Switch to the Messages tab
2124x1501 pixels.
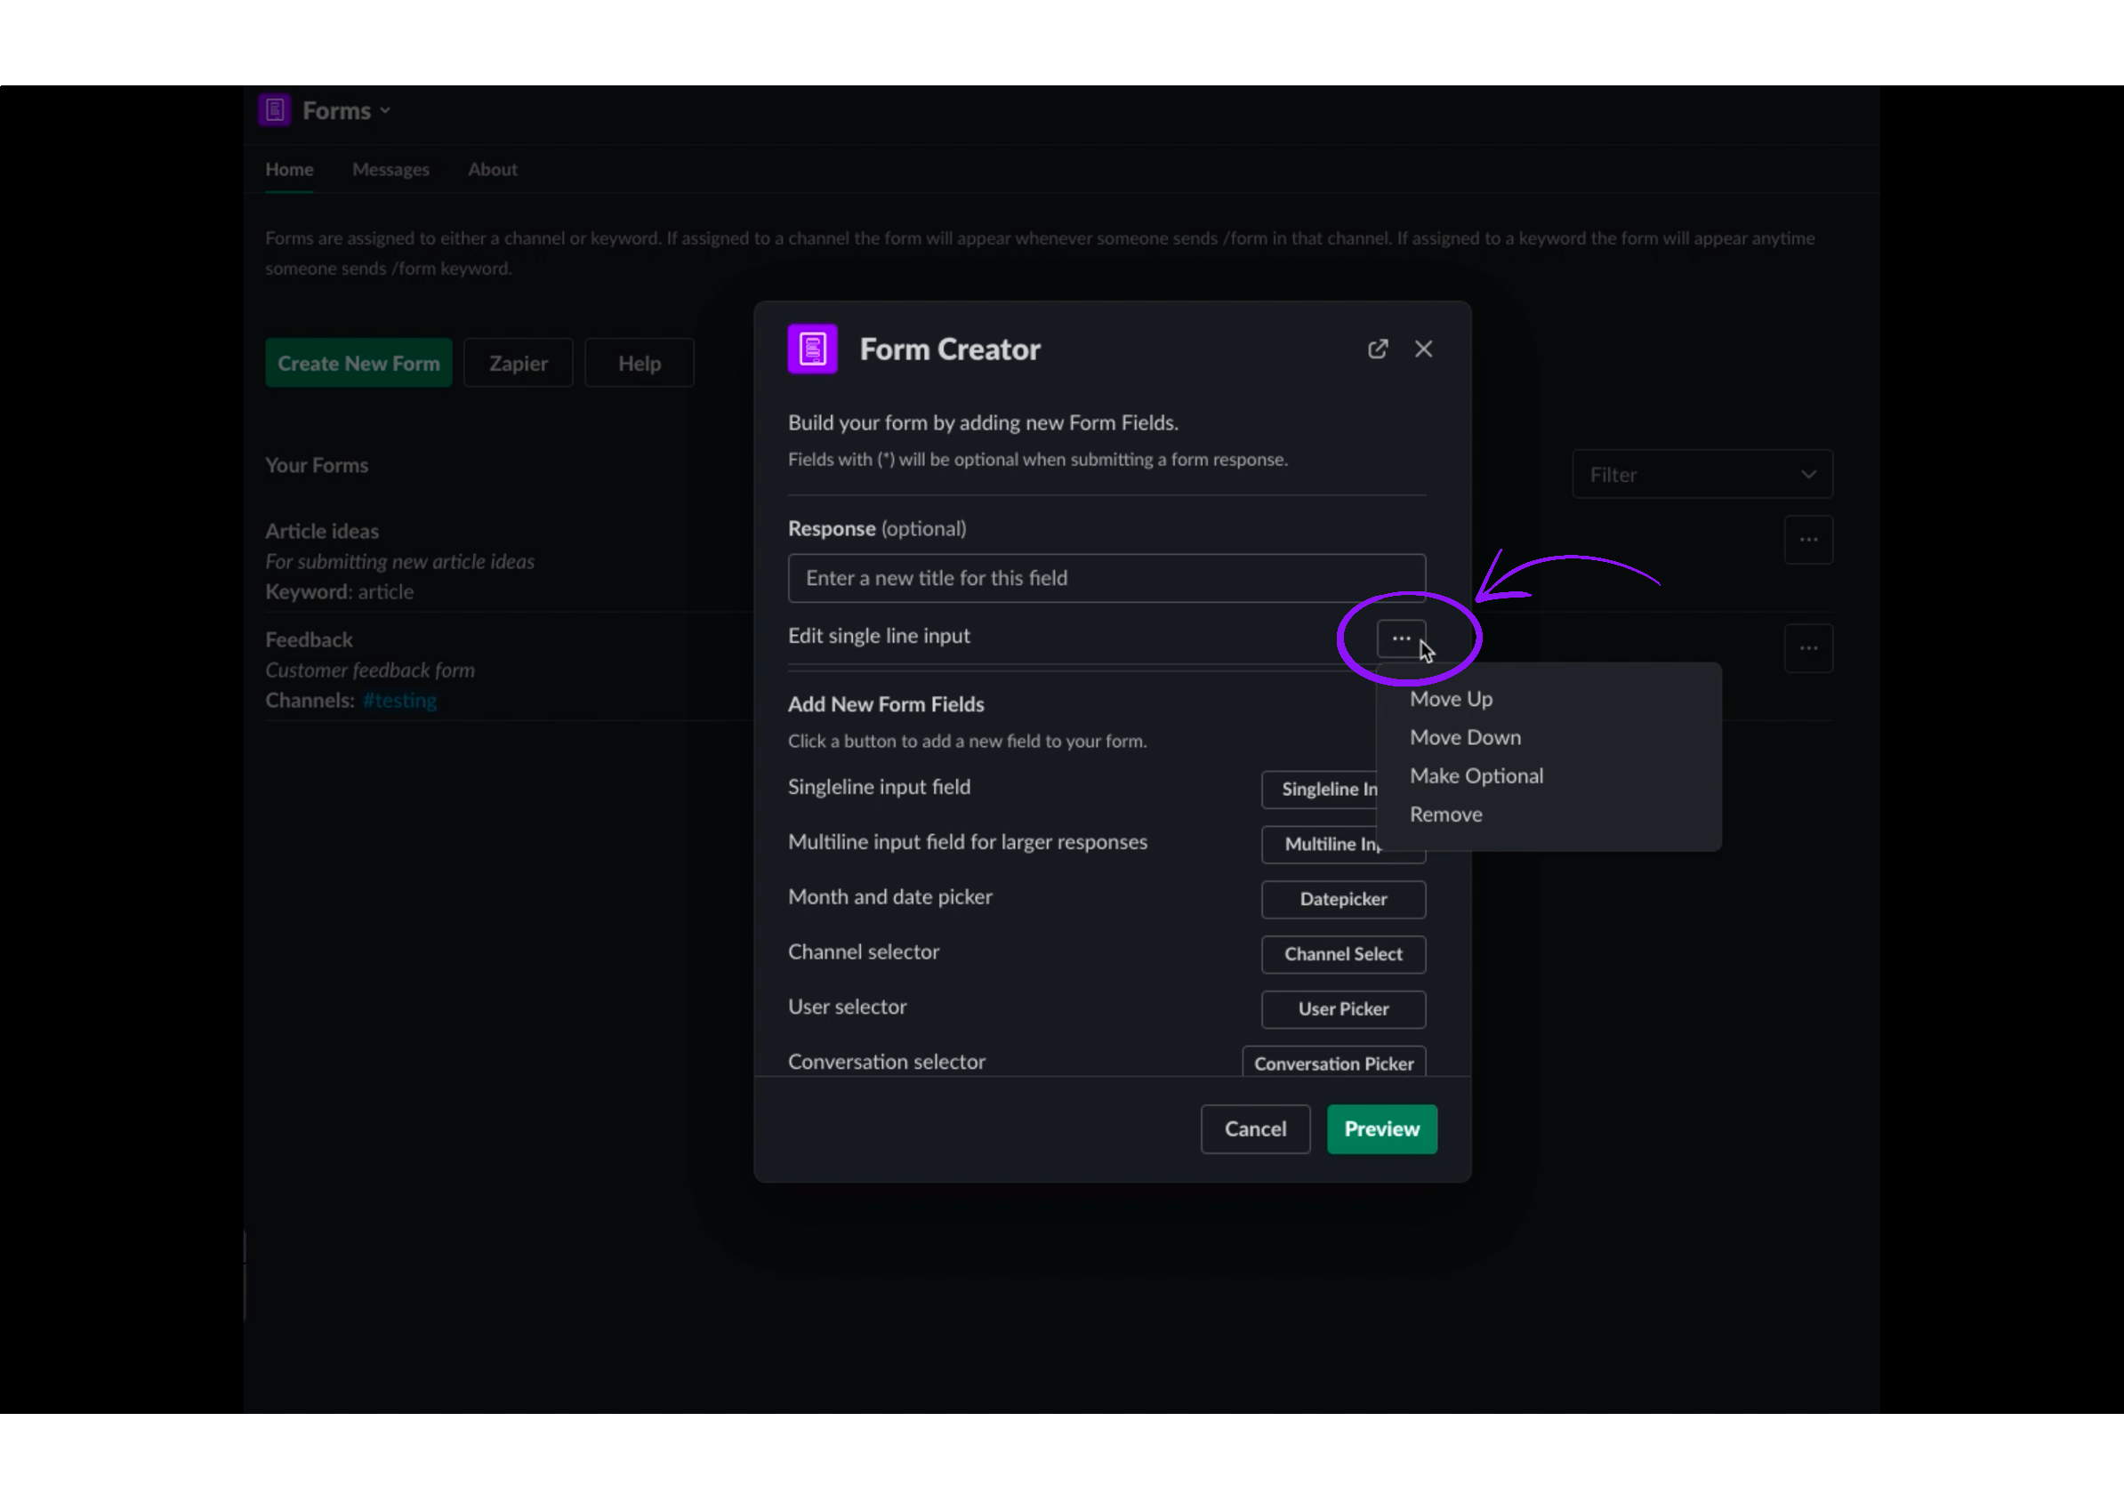[390, 169]
